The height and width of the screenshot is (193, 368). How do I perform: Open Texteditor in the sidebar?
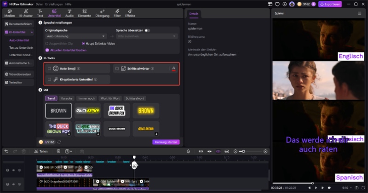(x=19, y=83)
